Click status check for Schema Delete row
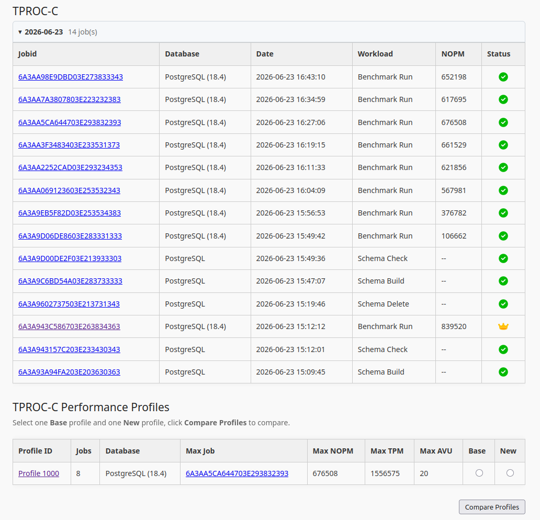 point(503,304)
